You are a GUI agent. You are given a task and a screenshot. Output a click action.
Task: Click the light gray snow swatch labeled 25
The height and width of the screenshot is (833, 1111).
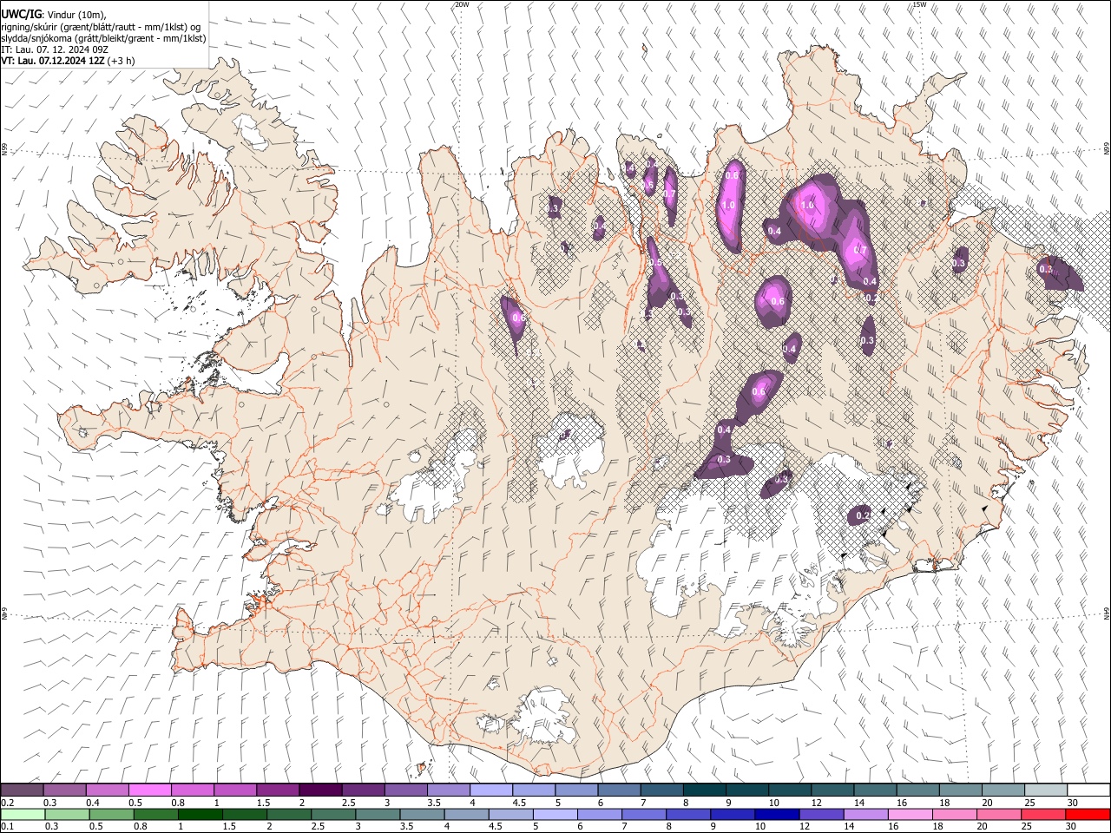[1047, 790]
